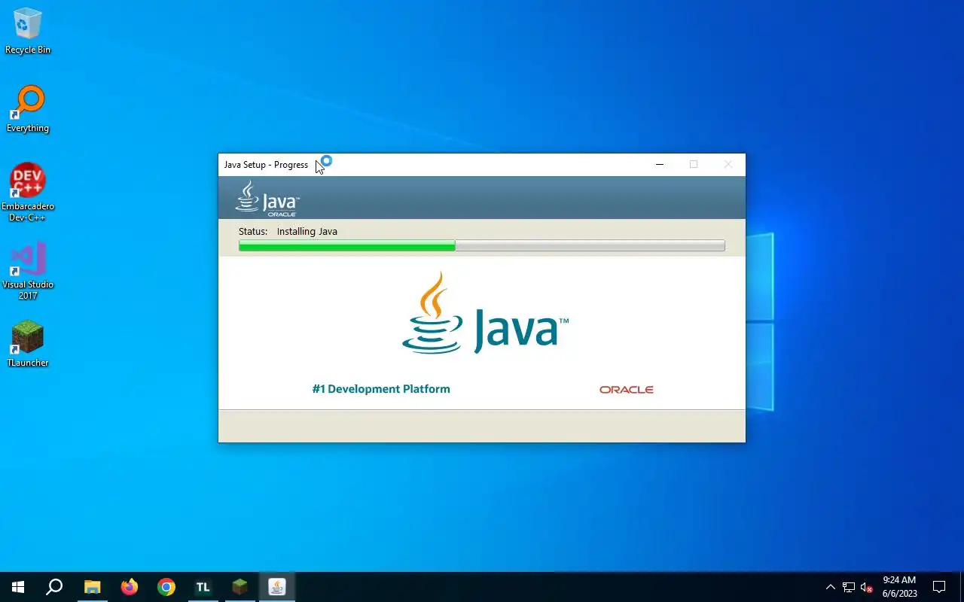The height and width of the screenshot is (602, 964).
Task: Launch Firefox from the taskbar
Action: (129, 587)
